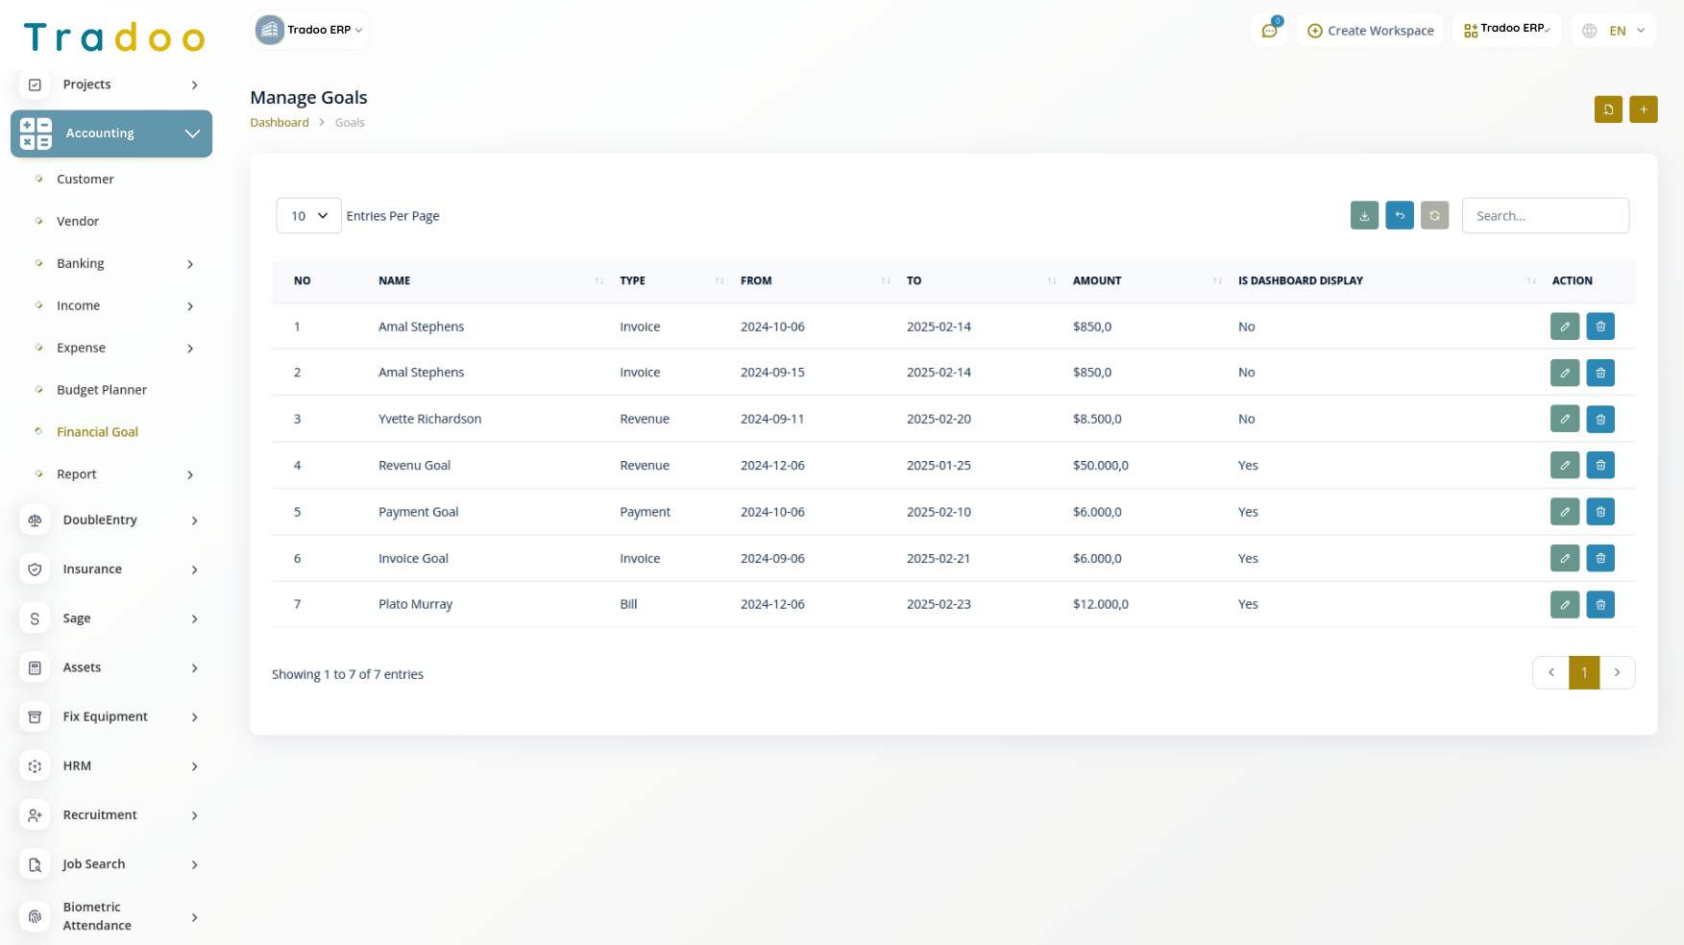Viewport: 1684px width, 945px height.
Task: Edit the Yvette Richardson goal
Action: click(x=1565, y=419)
